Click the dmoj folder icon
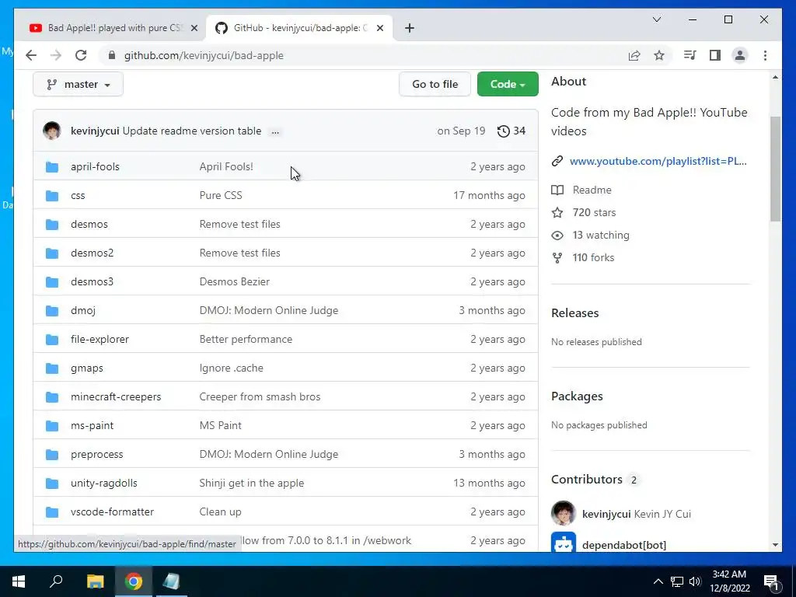The image size is (796, 597). [x=52, y=311]
